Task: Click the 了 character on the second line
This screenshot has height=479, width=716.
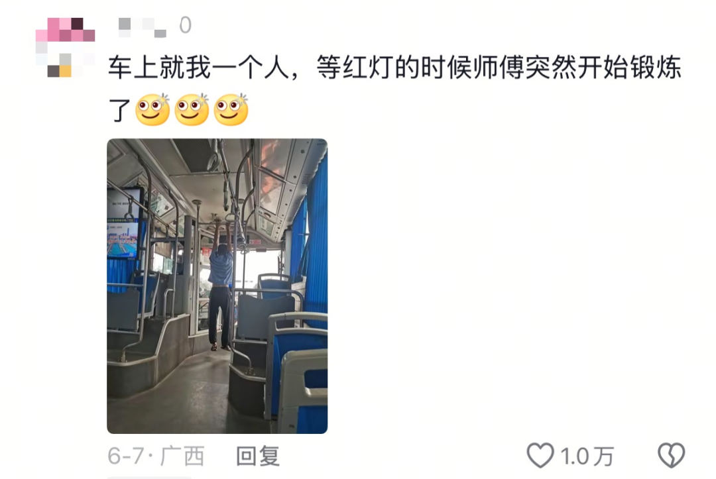Action: click(119, 110)
